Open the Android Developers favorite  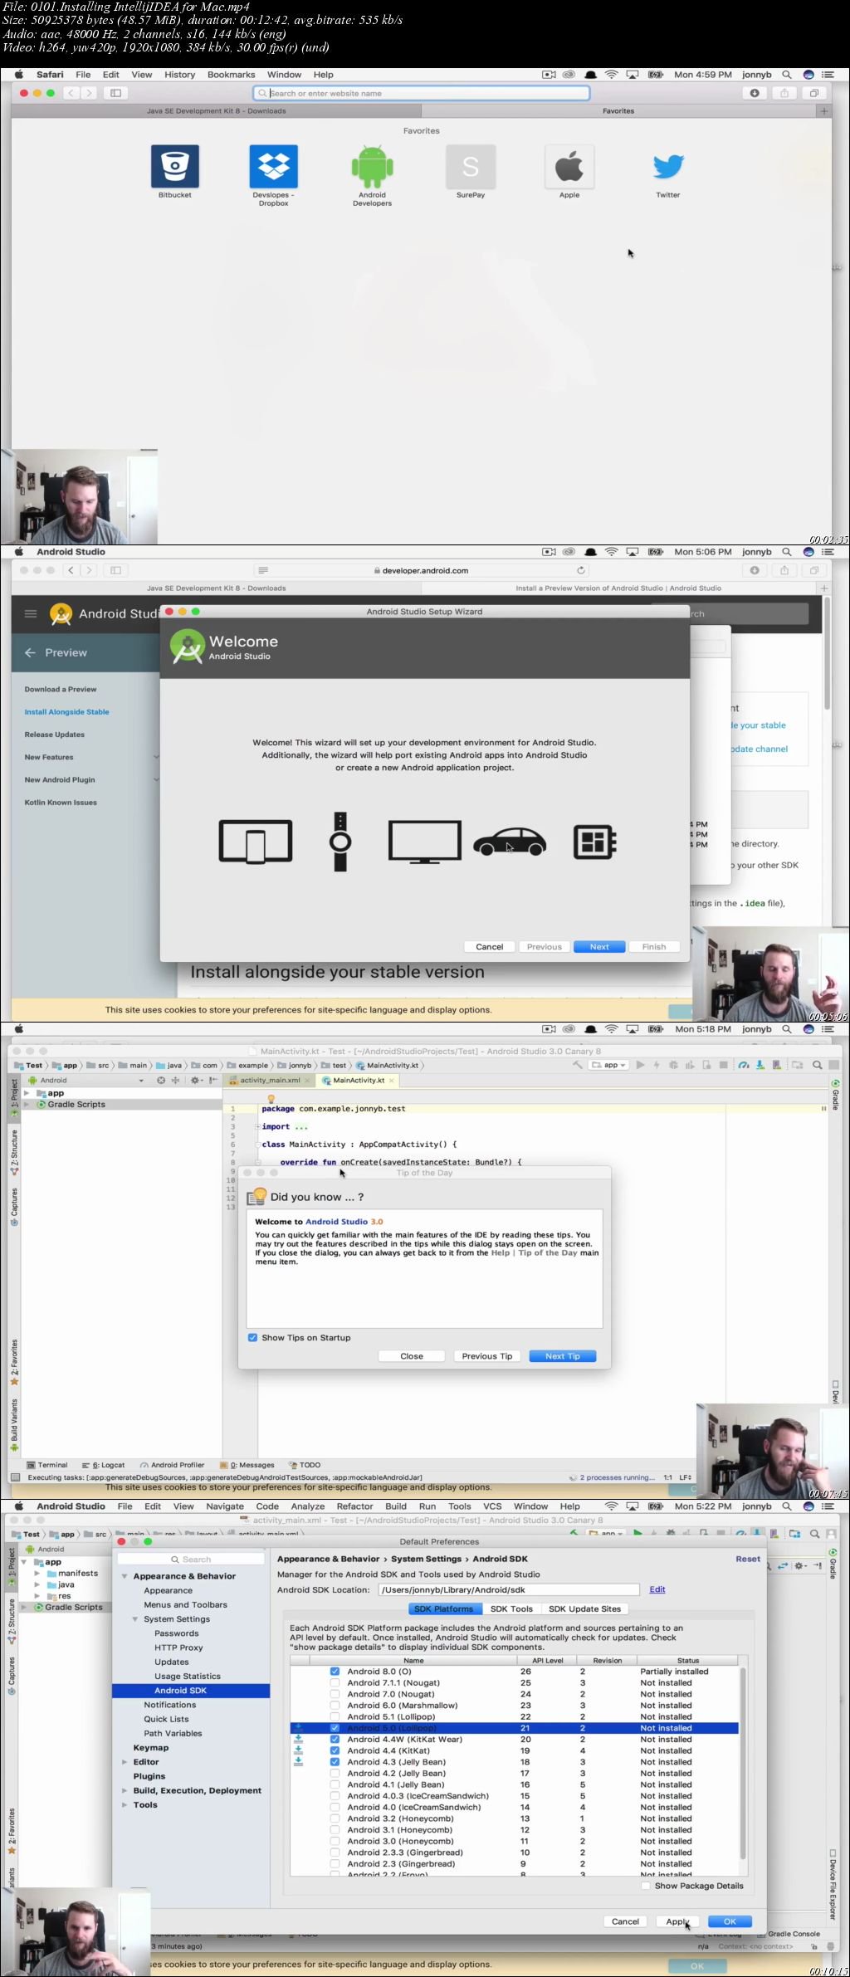tap(372, 166)
